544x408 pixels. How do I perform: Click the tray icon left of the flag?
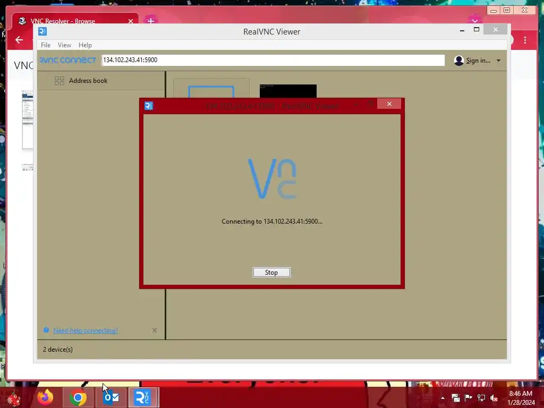point(455,397)
